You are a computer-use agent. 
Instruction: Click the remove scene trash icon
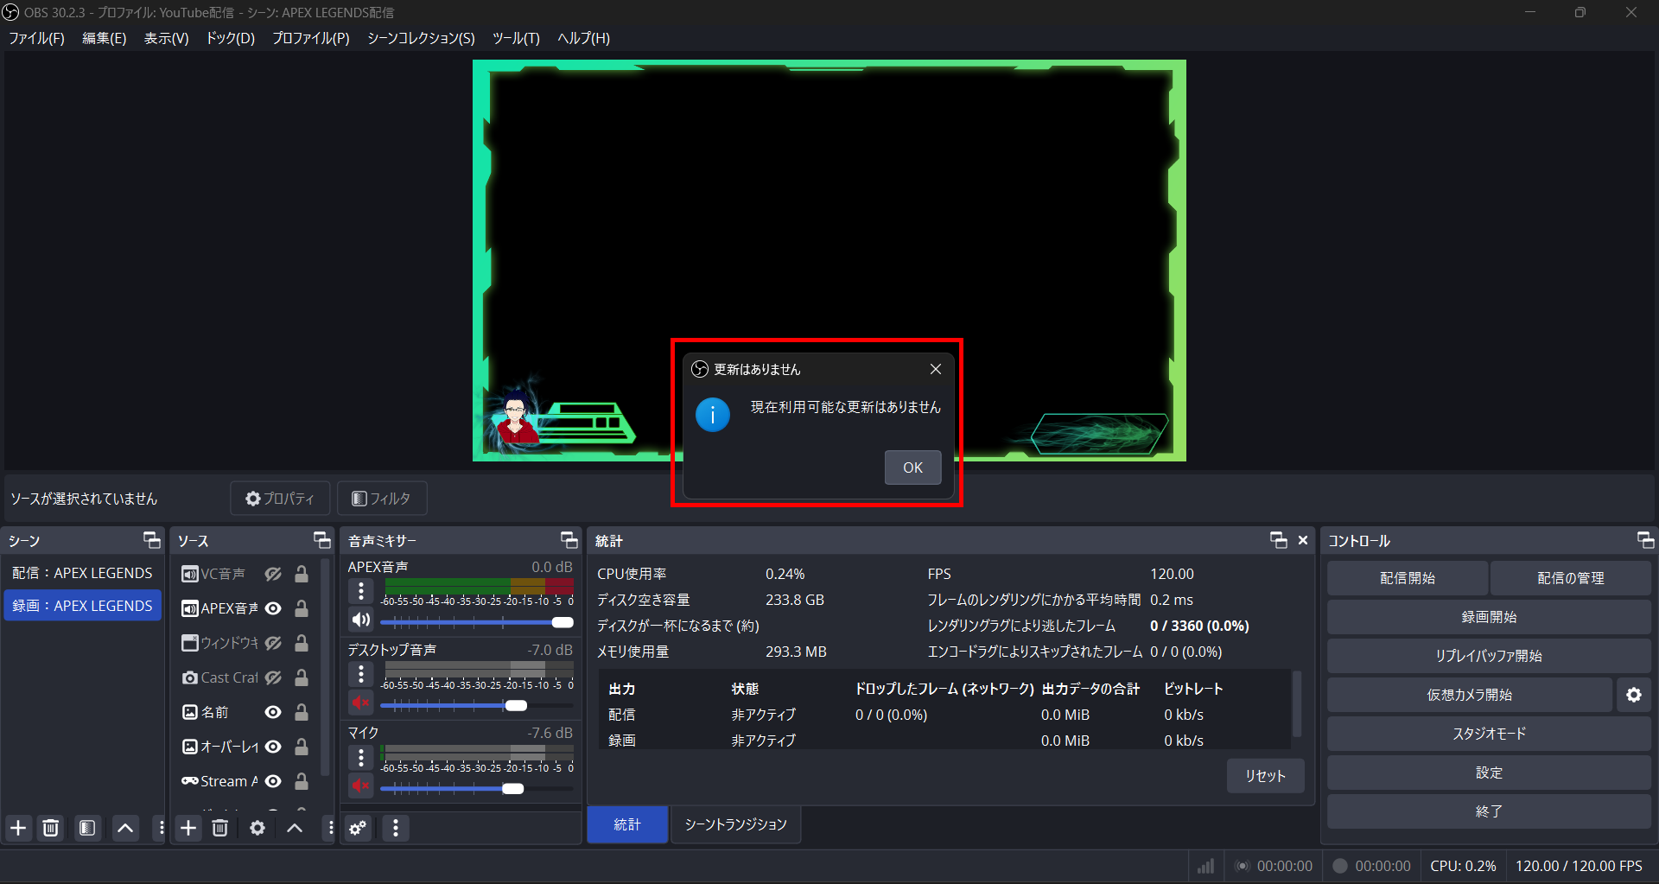(51, 828)
